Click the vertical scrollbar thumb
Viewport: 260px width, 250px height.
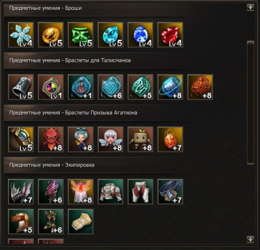[251, 103]
